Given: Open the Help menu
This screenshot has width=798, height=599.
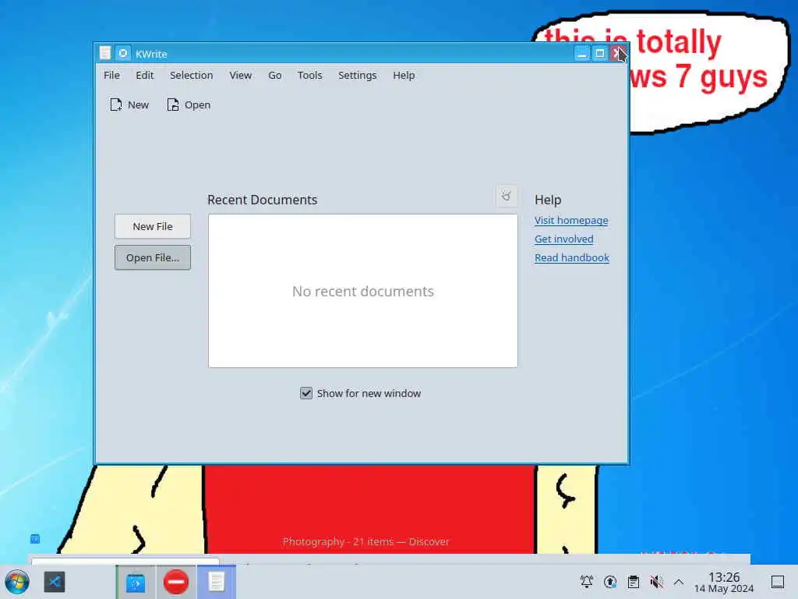Looking at the screenshot, I should coord(404,76).
